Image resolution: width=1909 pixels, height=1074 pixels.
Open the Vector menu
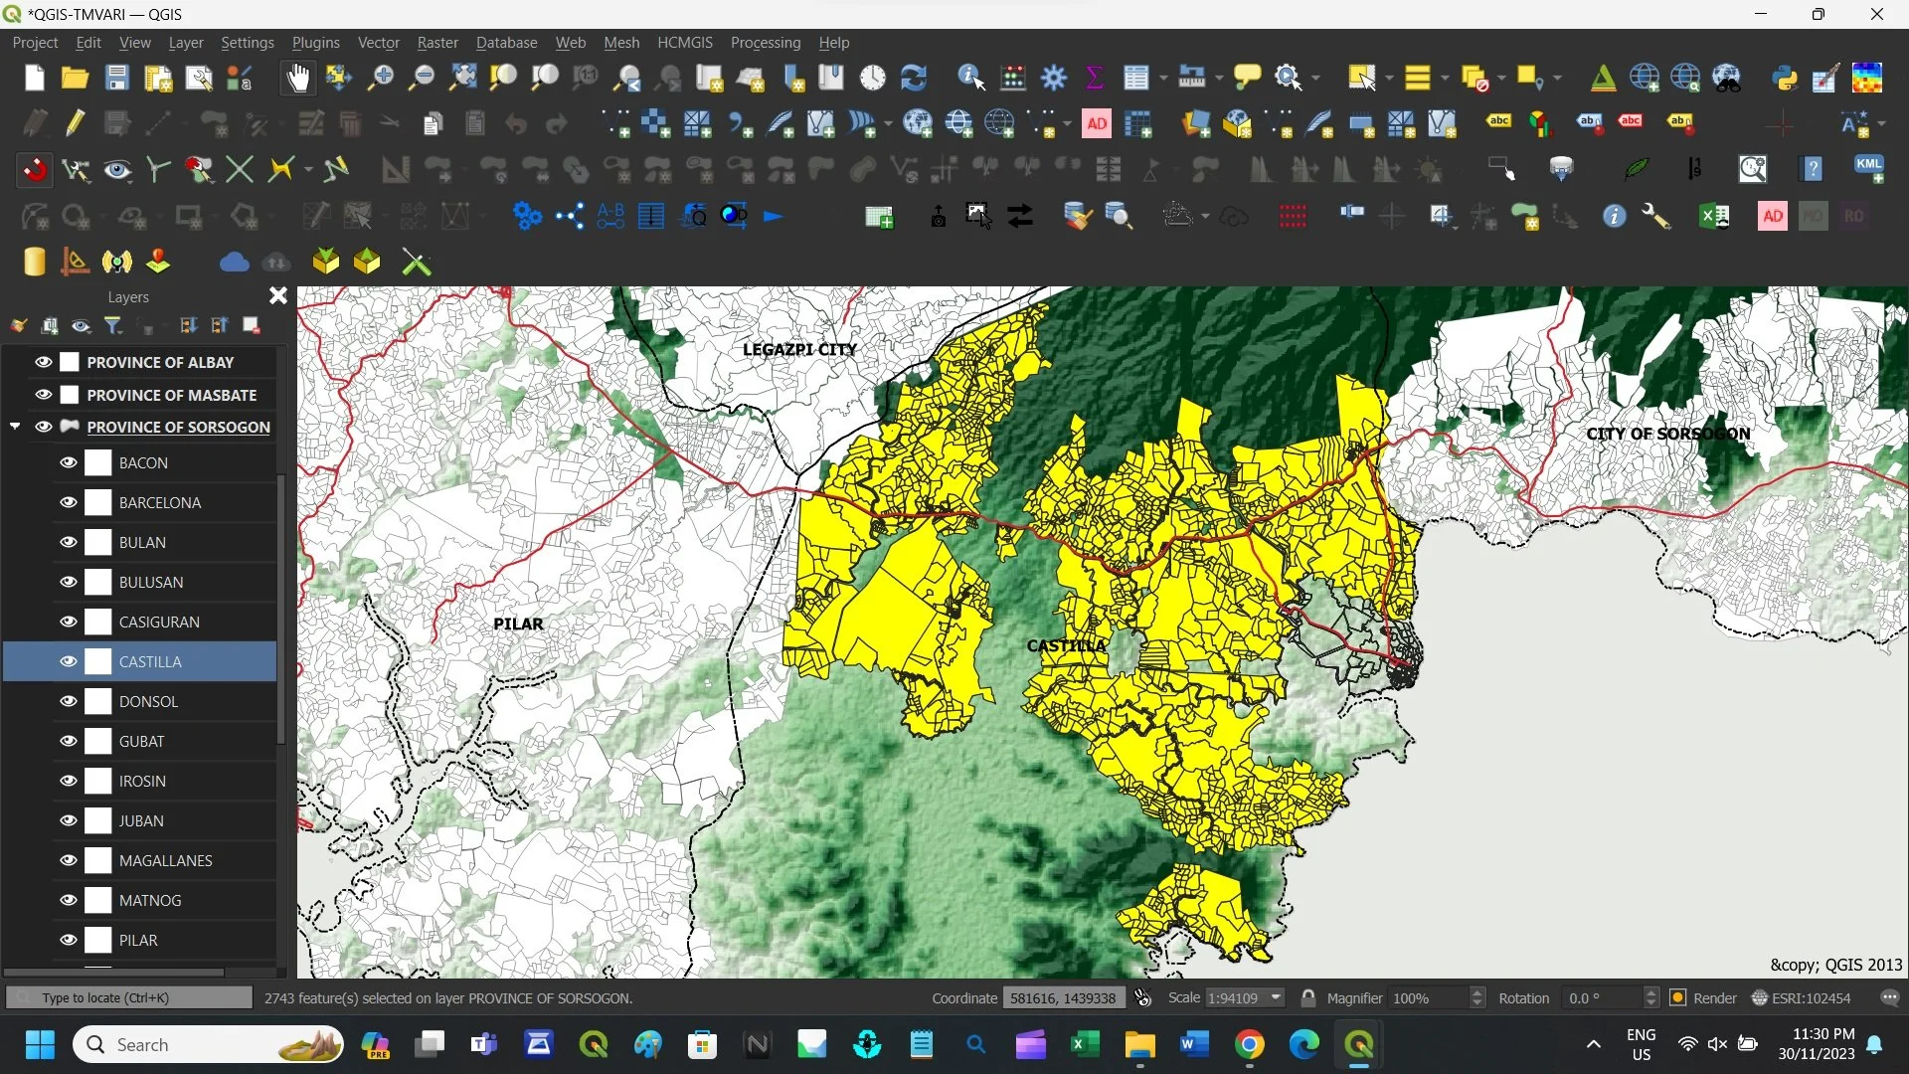click(378, 43)
